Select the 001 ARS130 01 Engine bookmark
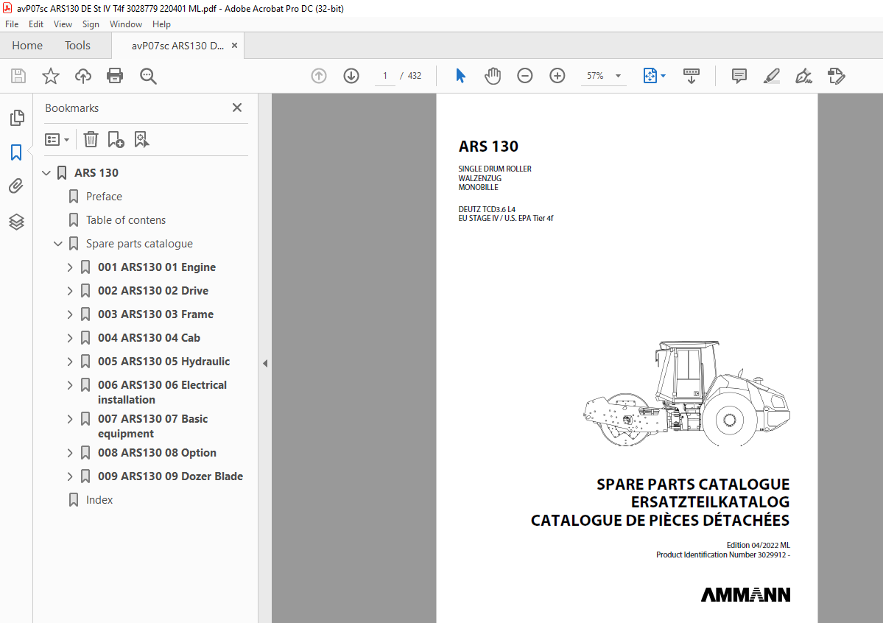The image size is (883, 623). [x=157, y=267]
